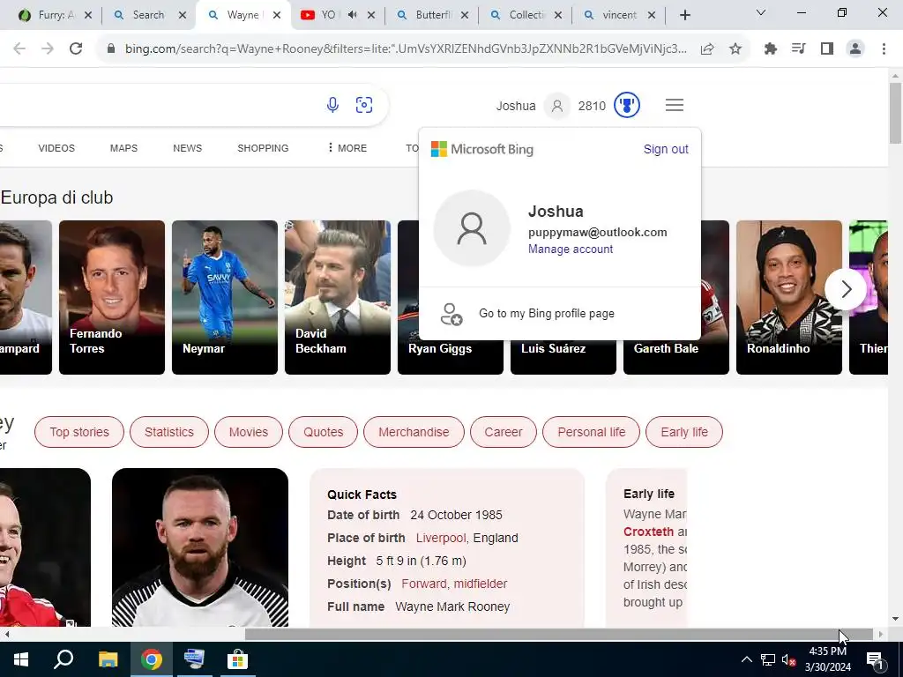Open visual search camera icon
Image resolution: width=903 pixels, height=677 pixels.
[364, 105]
